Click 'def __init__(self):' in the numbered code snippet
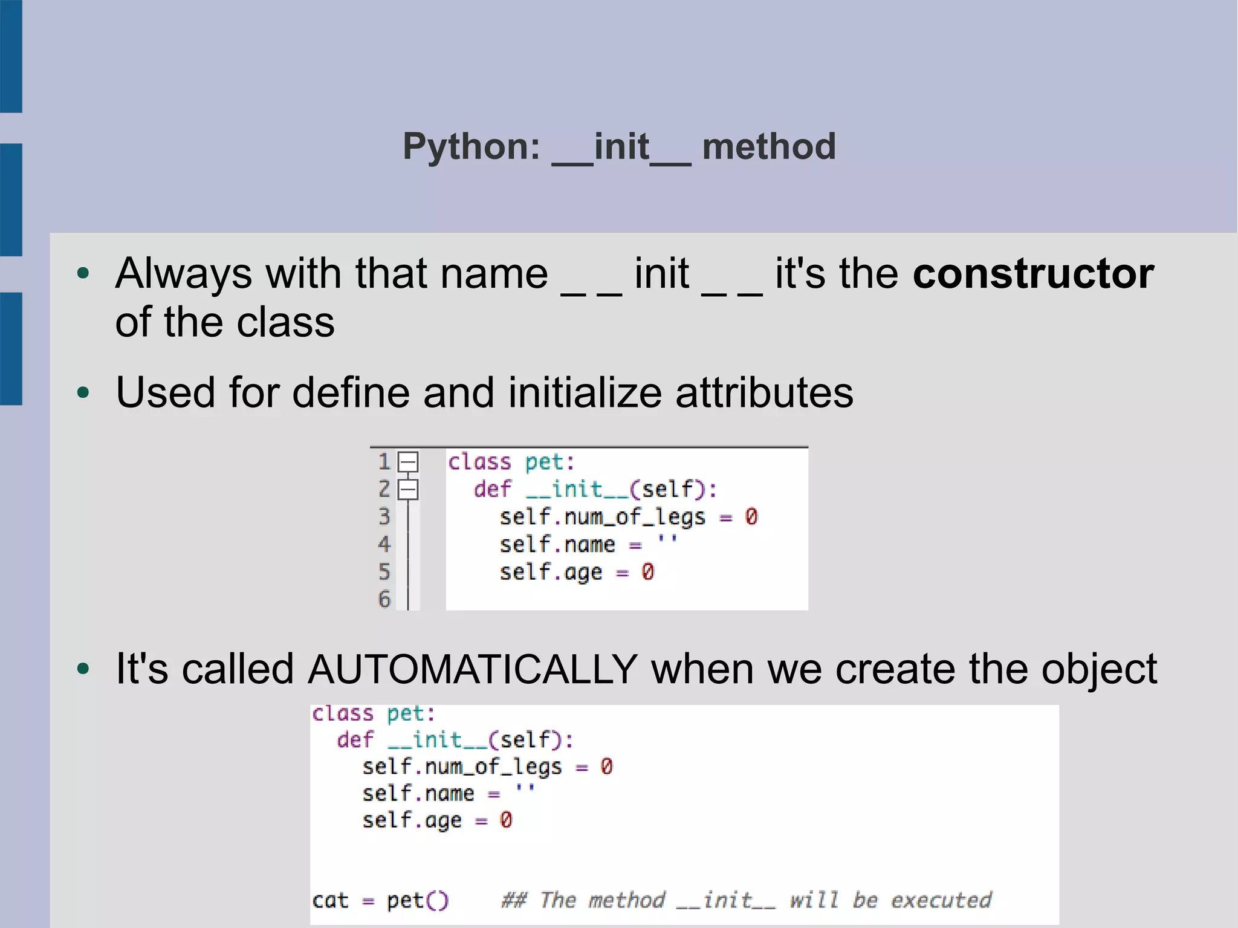Viewport: 1238px width, 928px height. 595,489
